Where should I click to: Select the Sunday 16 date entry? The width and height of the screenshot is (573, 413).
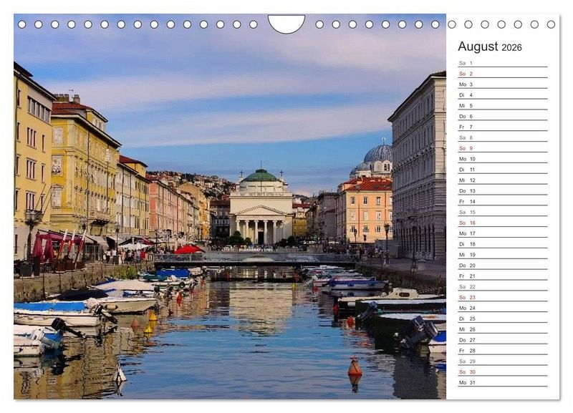click(x=501, y=223)
